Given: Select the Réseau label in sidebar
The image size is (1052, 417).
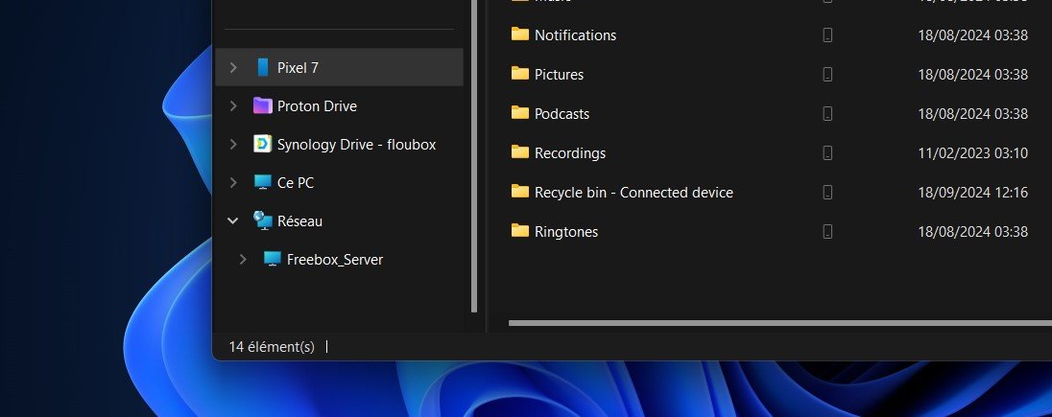Looking at the screenshot, I should pyautogui.click(x=299, y=220).
